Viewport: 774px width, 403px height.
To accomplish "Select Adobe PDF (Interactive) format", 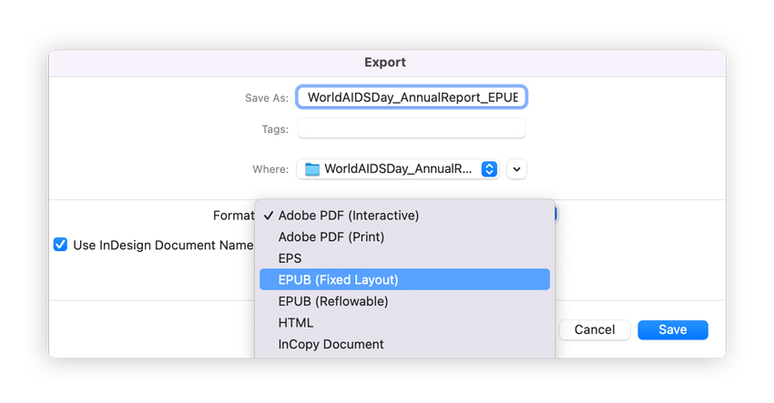I will tap(404, 216).
